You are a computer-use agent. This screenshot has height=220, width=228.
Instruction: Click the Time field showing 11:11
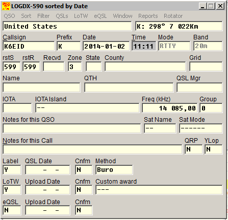tap(144, 46)
